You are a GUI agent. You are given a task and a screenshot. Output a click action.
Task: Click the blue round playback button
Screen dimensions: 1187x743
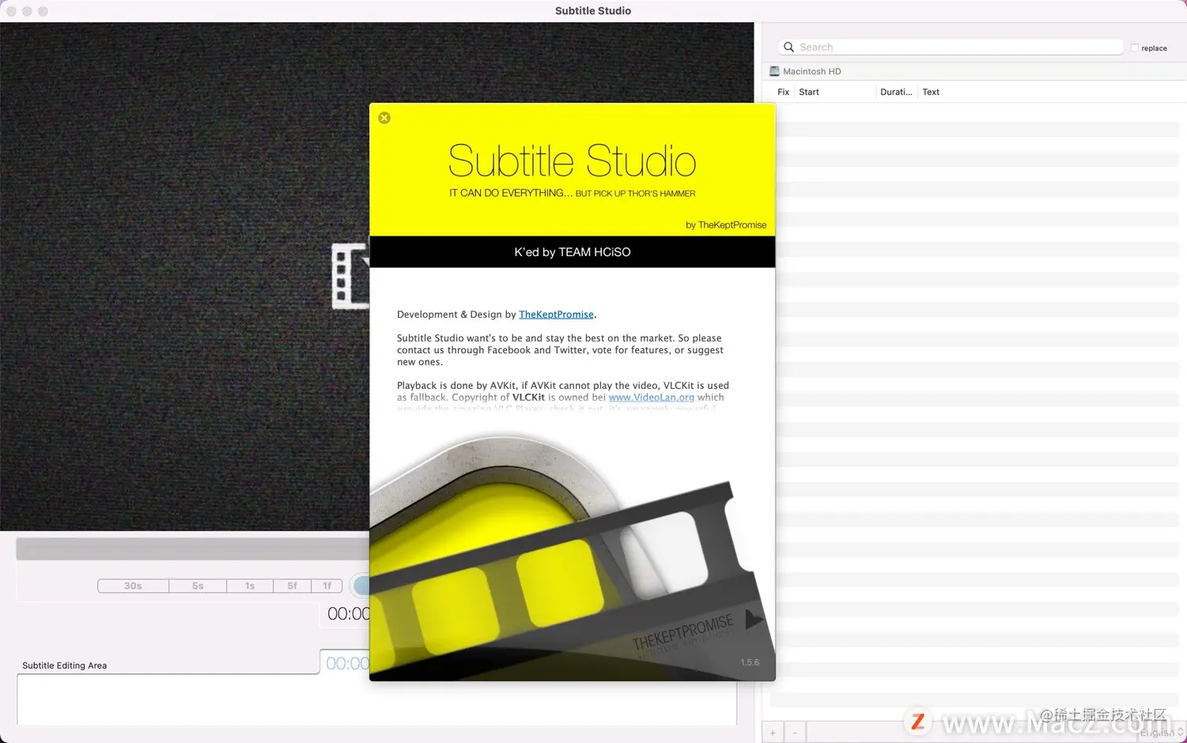(361, 586)
